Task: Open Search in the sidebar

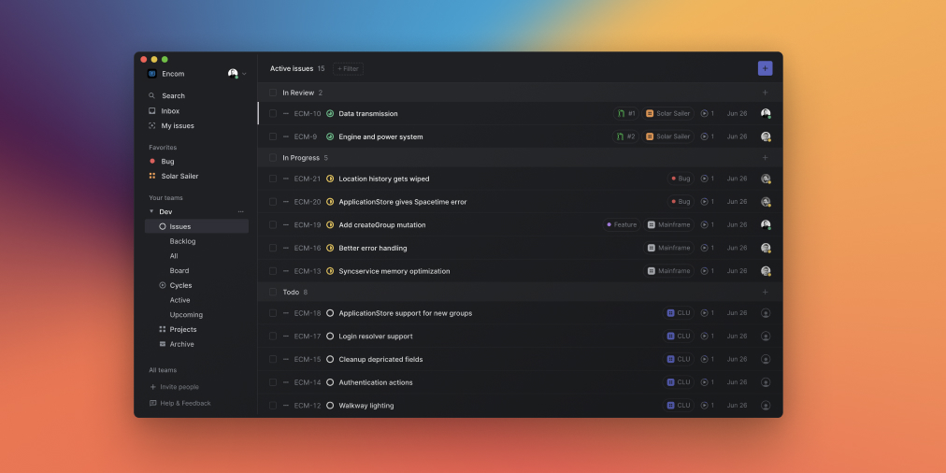Action: (x=173, y=95)
